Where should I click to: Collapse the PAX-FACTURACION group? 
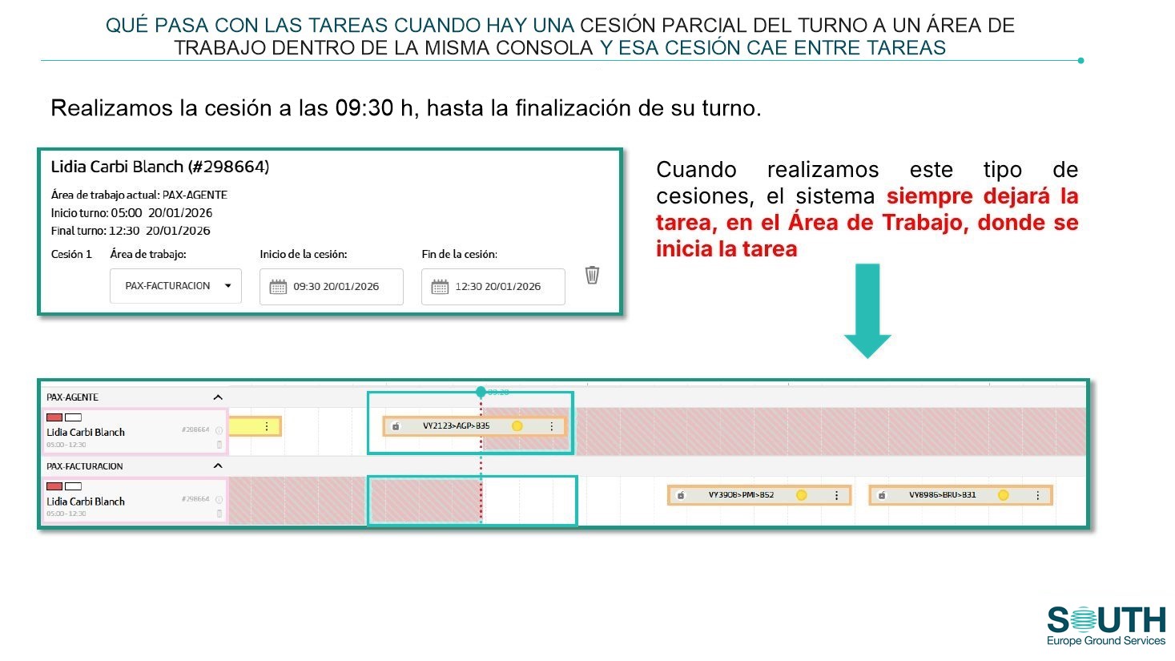pos(217,466)
